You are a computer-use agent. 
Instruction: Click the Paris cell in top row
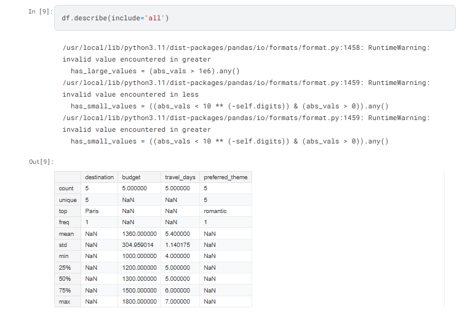(92, 211)
